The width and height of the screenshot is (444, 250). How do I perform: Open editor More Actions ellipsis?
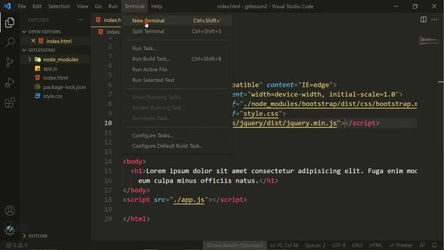click(x=434, y=19)
